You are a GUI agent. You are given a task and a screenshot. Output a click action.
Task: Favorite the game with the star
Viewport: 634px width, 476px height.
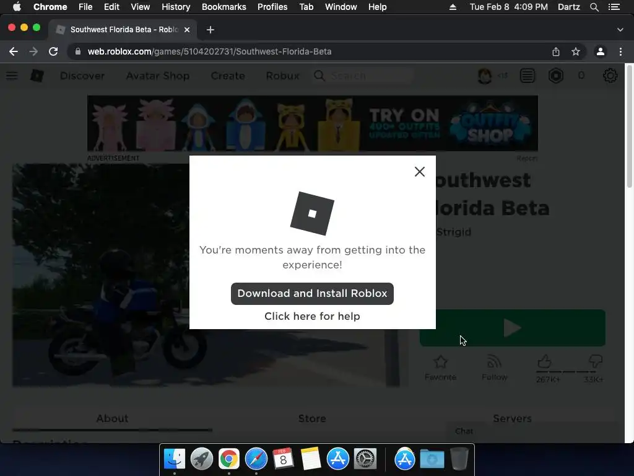click(440, 368)
